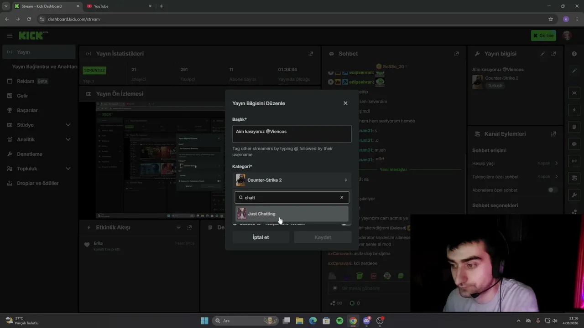Click the info icon in right rail
The height and width of the screenshot is (328, 584).
click(574, 54)
